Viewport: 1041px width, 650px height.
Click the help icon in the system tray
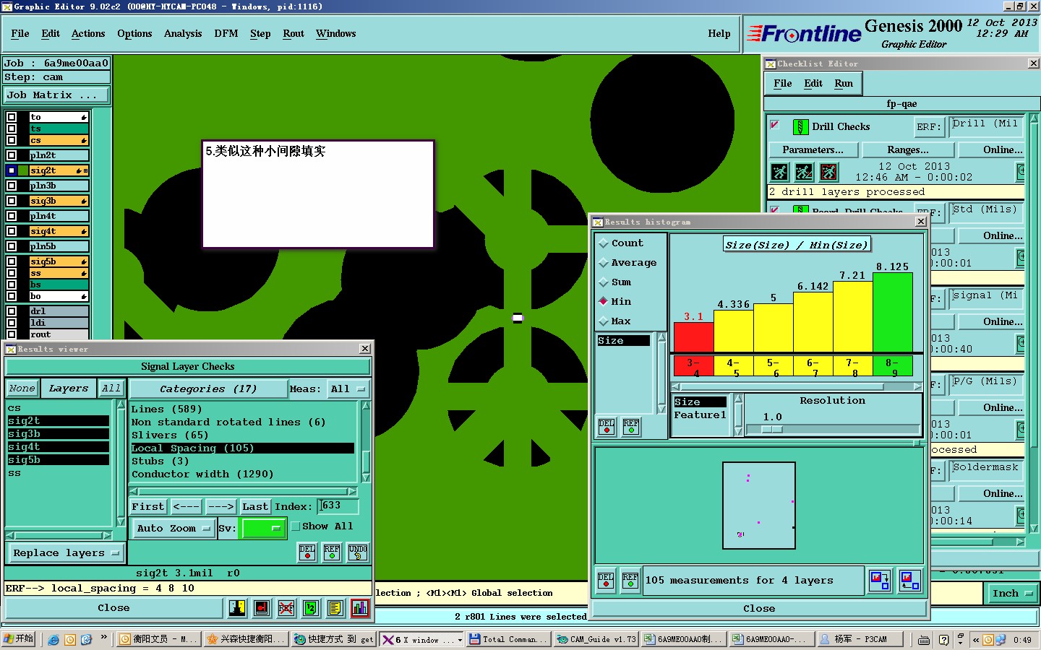[x=944, y=639]
